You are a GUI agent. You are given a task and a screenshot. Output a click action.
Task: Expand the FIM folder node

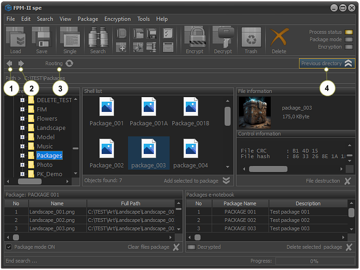click(22, 110)
